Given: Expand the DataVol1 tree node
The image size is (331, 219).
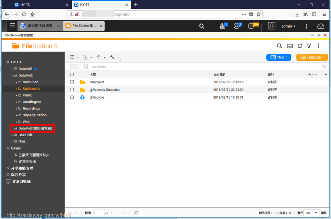Looking at the screenshot, I should (x=12, y=69).
